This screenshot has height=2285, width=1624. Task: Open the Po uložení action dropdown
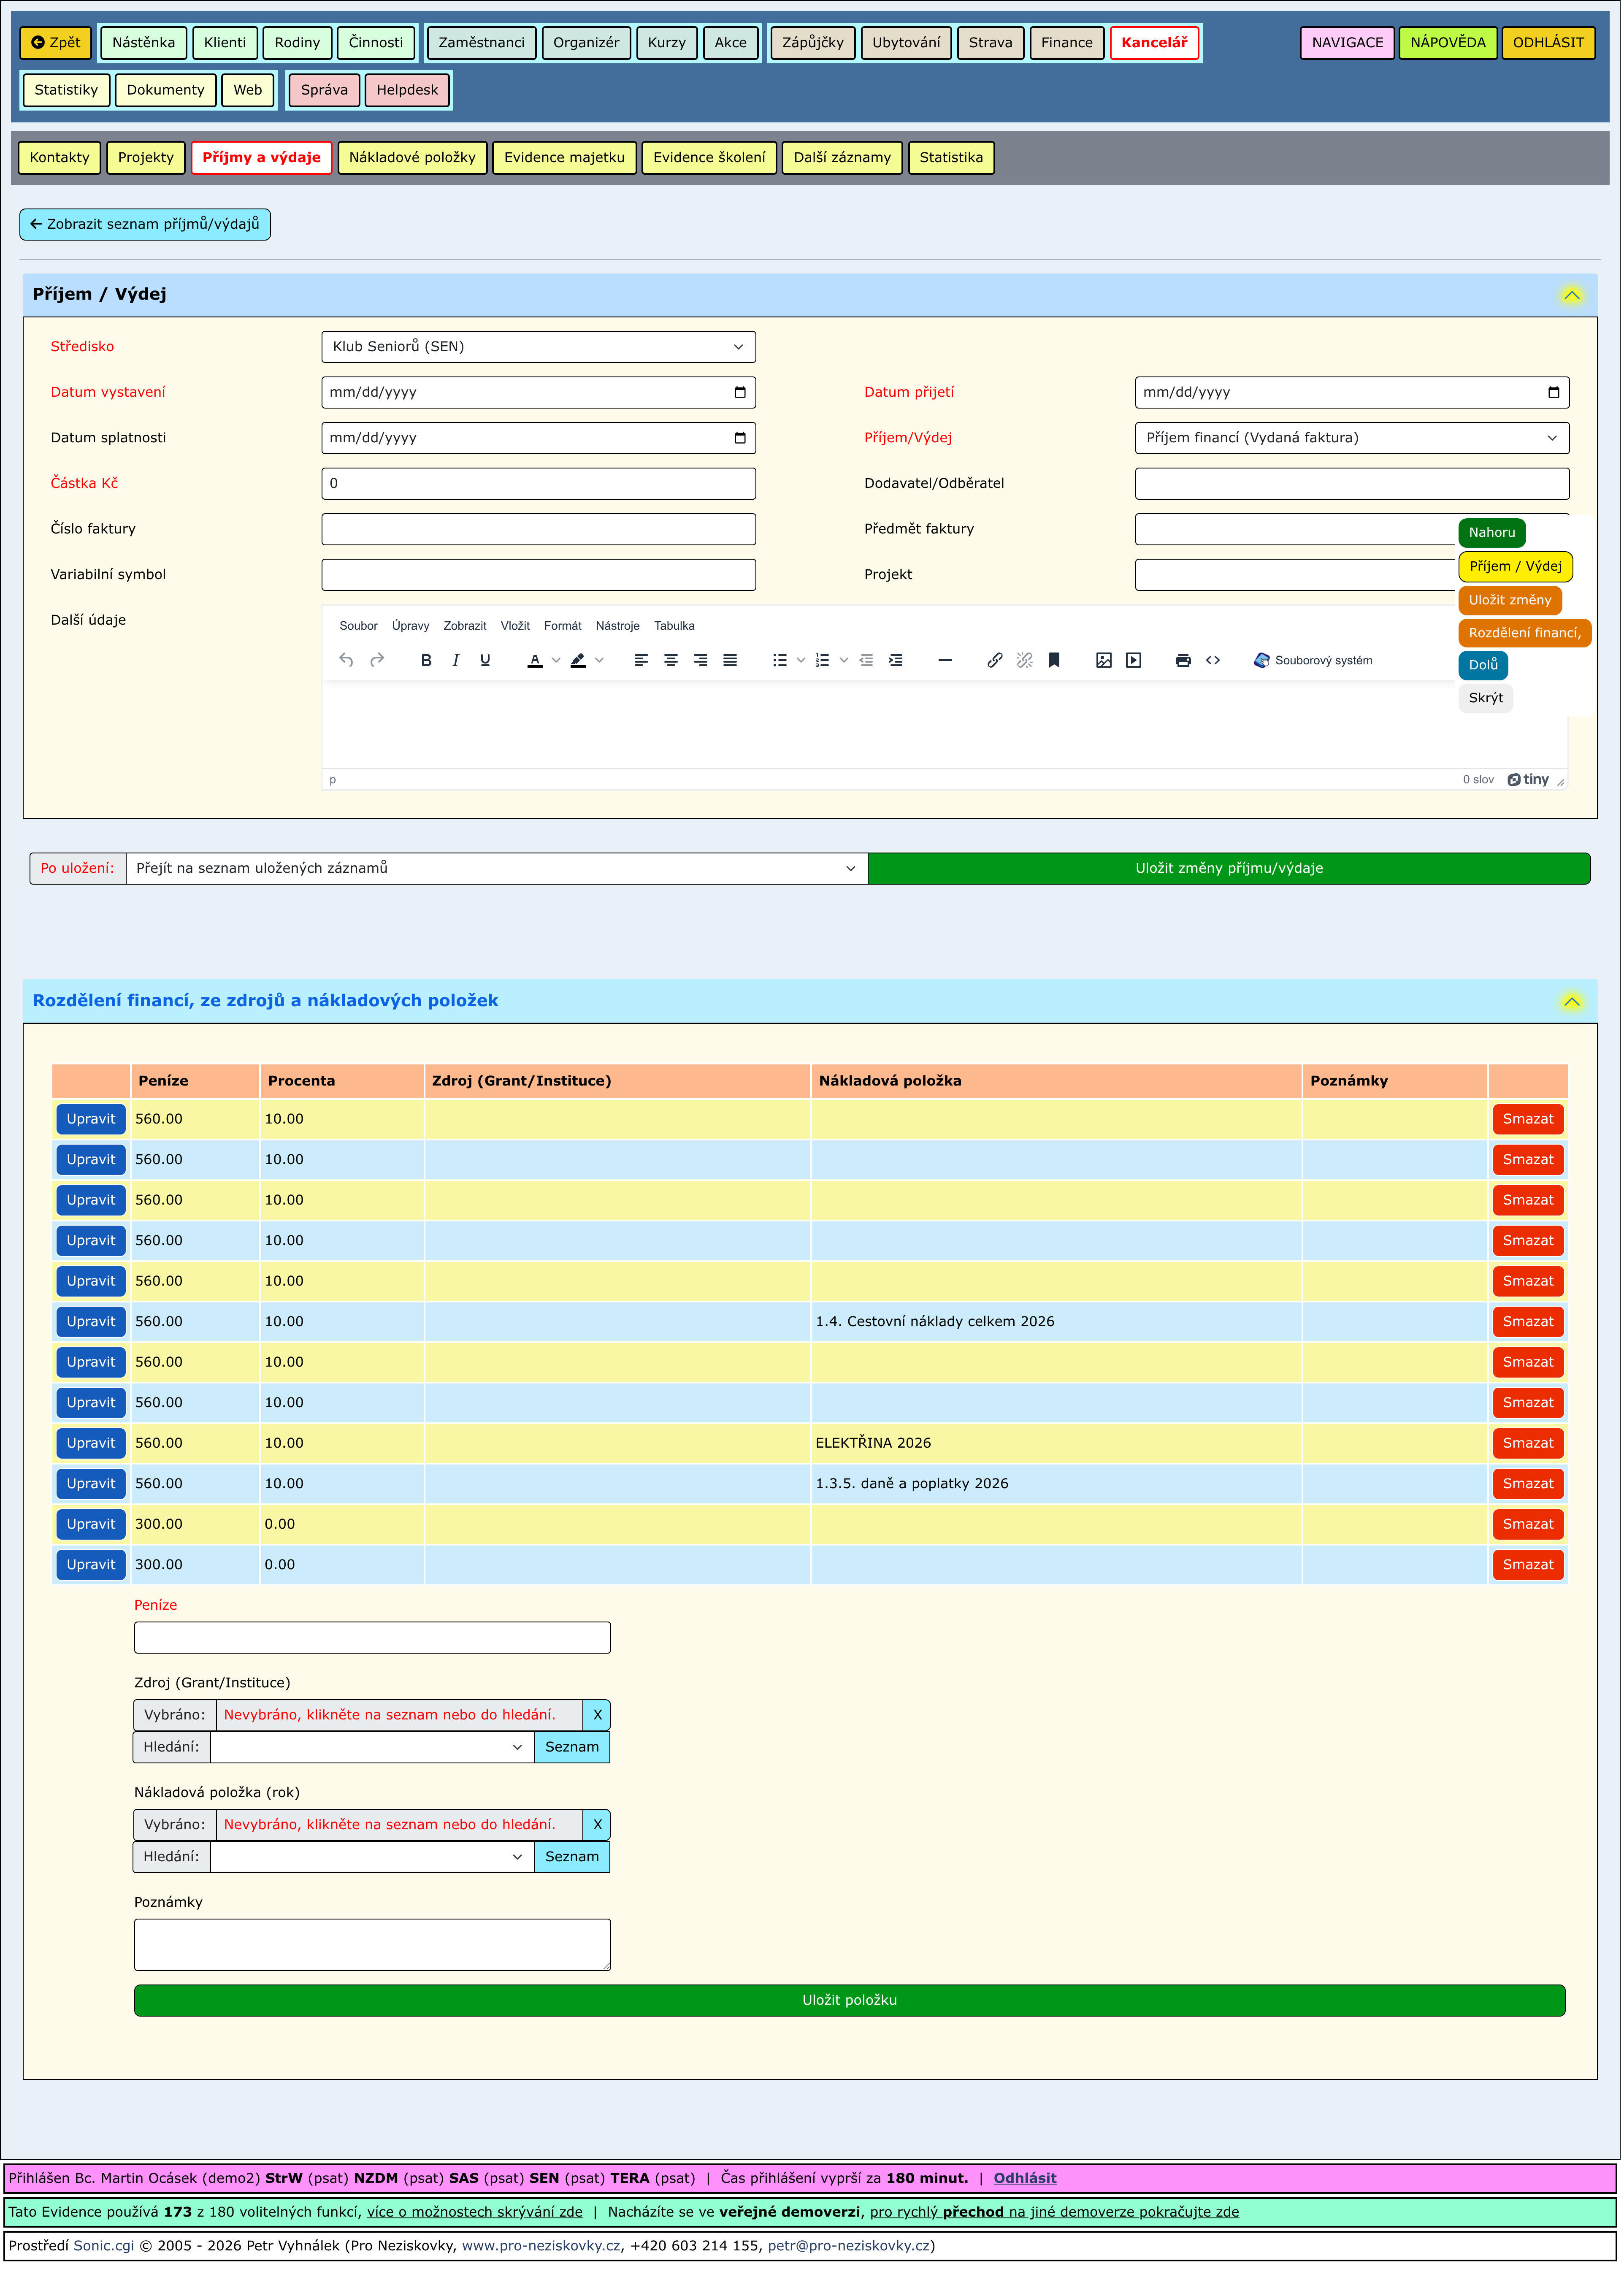pos(496,869)
